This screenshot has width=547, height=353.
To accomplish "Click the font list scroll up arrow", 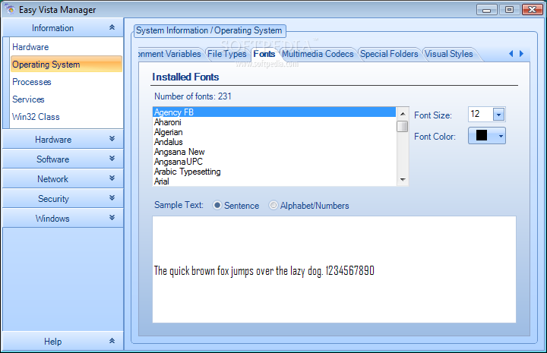I will [403, 114].
